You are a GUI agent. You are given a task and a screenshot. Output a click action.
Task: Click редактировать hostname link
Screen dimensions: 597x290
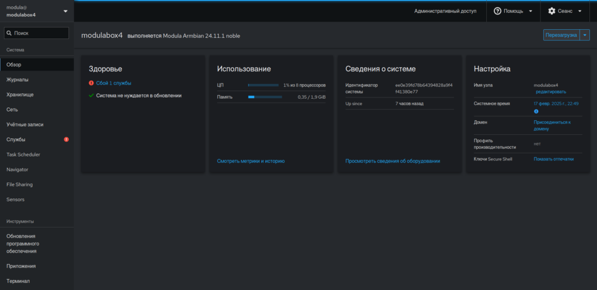551,92
